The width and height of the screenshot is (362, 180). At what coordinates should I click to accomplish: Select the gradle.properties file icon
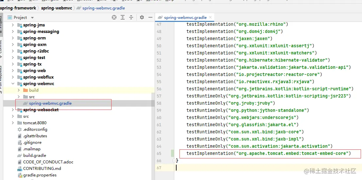20,175
